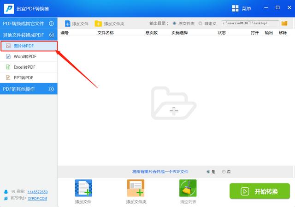The width and height of the screenshot is (295, 207).
Task: Click 将所有图片合并成一个PDF文件 text
Action: coord(160,172)
